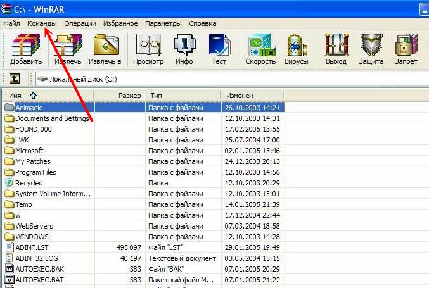Click the size value 40 197
Screen dimensions: 429x288
(x=131, y=258)
